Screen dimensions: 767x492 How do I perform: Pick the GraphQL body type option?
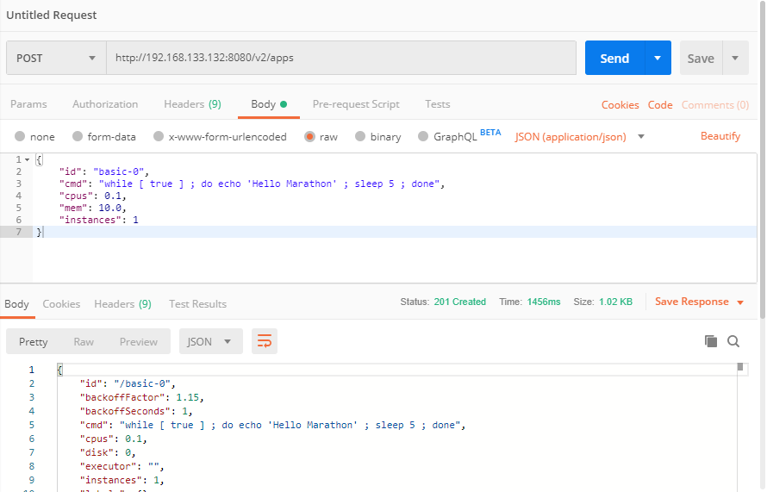(423, 136)
